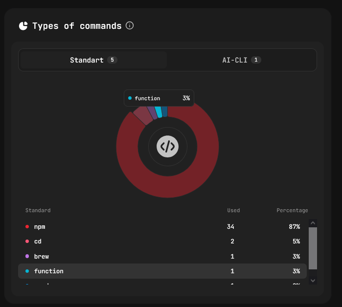Click the Used column header
The width and height of the screenshot is (342, 307).
click(233, 211)
